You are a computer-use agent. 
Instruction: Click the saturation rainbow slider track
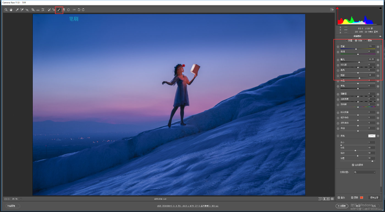click(x=358, y=107)
